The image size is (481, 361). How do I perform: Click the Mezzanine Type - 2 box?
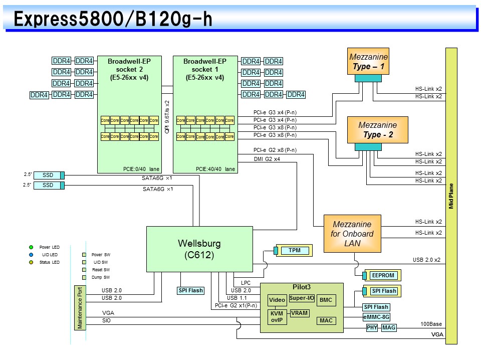point(377,129)
